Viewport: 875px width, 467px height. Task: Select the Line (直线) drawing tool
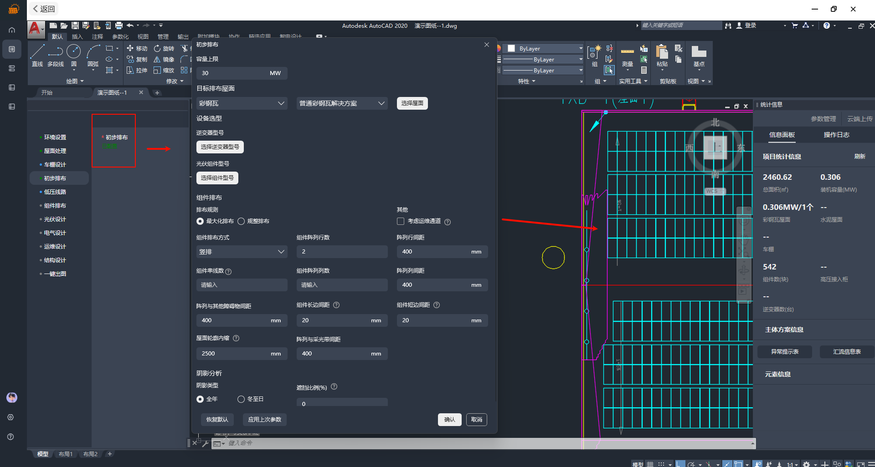37,53
